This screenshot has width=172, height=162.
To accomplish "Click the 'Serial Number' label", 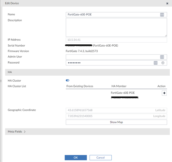I will [x=16, y=45].
